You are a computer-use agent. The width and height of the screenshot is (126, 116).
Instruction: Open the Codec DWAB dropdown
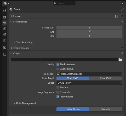point(89,83)
